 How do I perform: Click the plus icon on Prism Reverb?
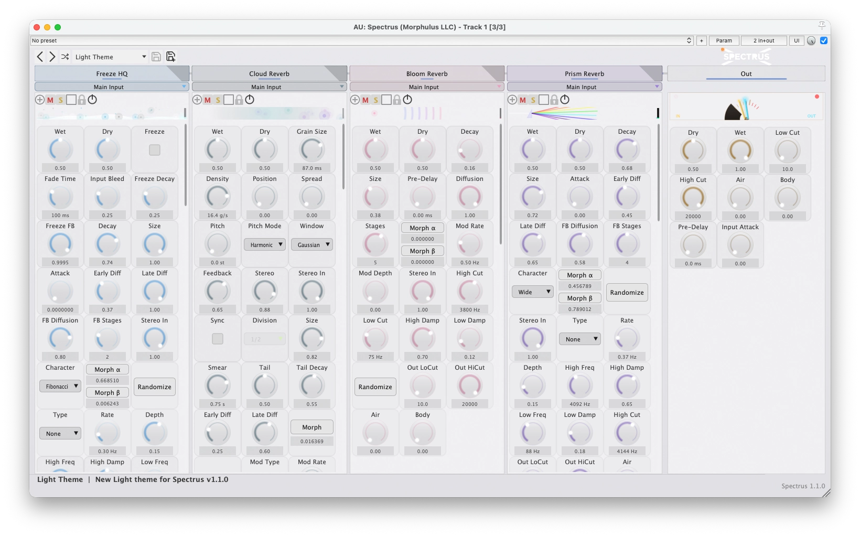(512, 99)
